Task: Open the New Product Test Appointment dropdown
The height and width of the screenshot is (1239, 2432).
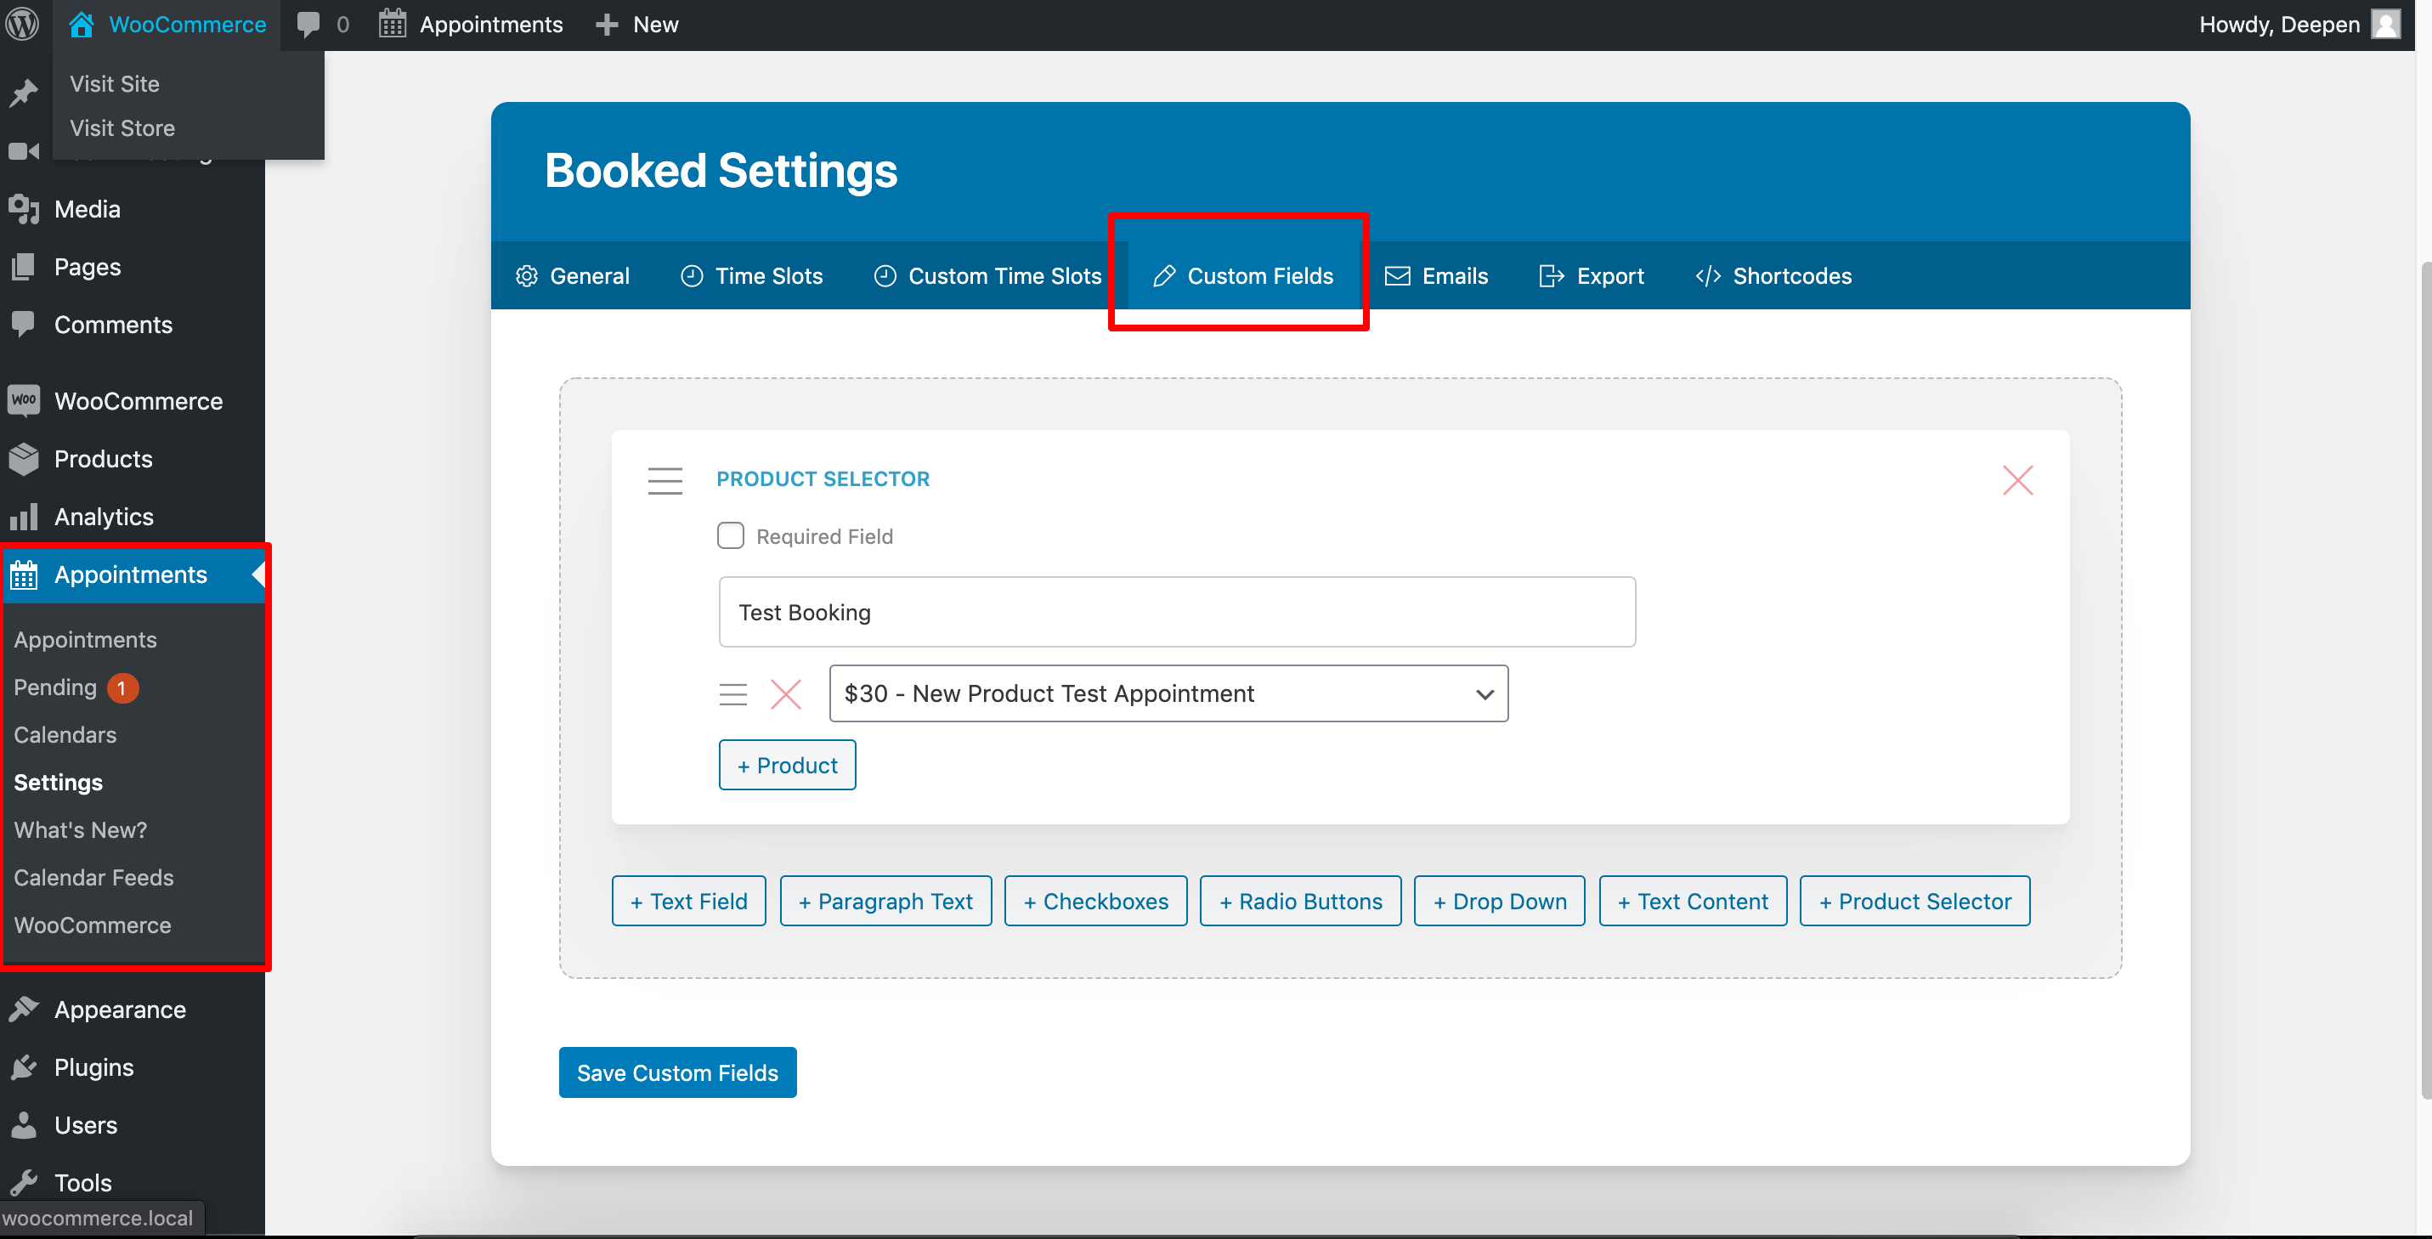Action: [1482, 693]
